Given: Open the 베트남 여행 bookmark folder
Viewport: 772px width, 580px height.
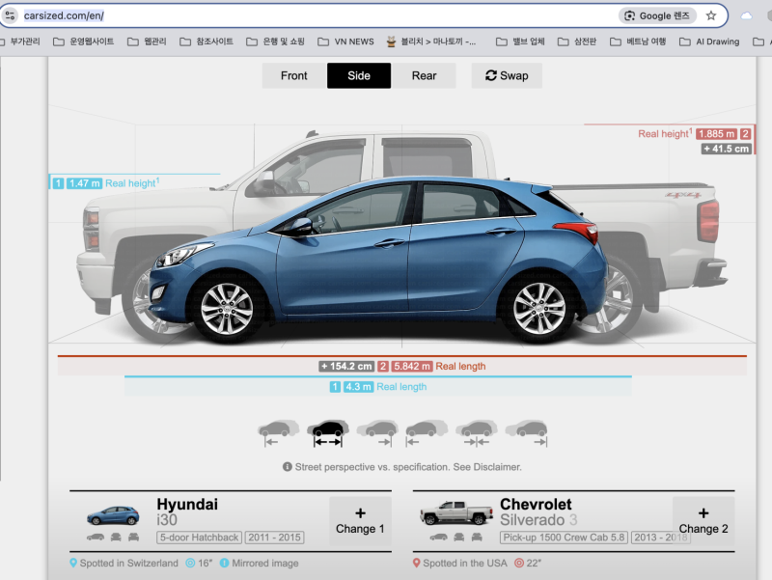Looking at the screenshot, I should coord(638,41).
